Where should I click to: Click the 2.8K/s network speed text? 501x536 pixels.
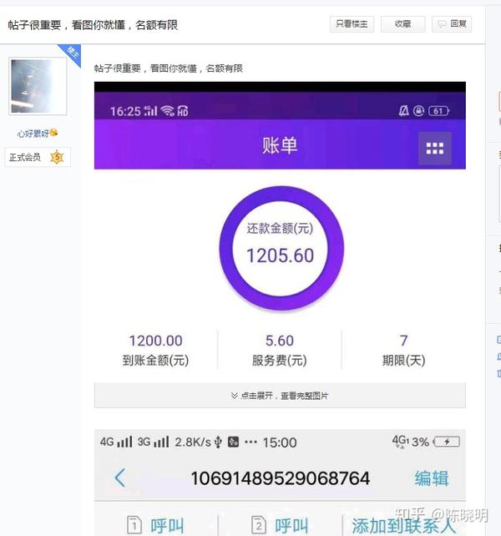[x=193, y=442]
